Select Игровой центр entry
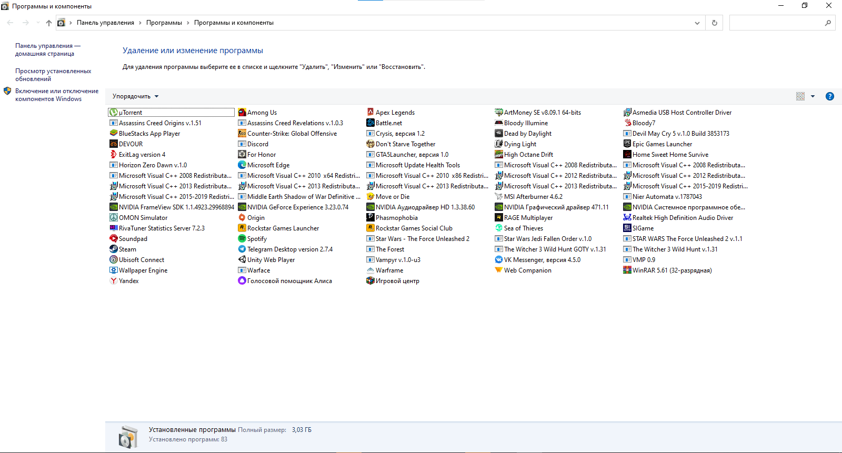 393,281
